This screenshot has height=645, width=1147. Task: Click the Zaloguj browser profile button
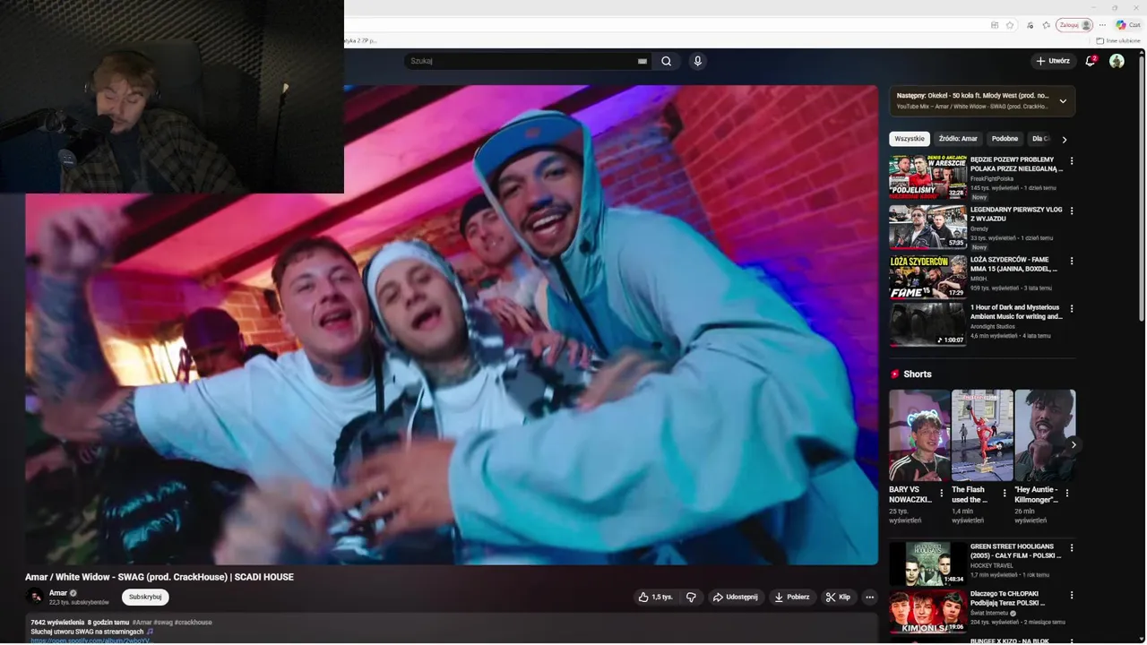tap(1074, 25)
